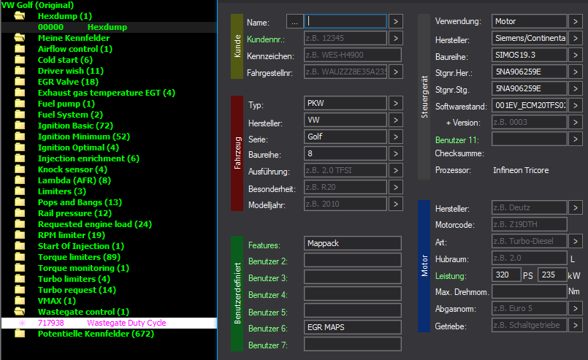Click the Lambda (AFR) folder icon
Screen dimensions: 588x360
(20, 180)
